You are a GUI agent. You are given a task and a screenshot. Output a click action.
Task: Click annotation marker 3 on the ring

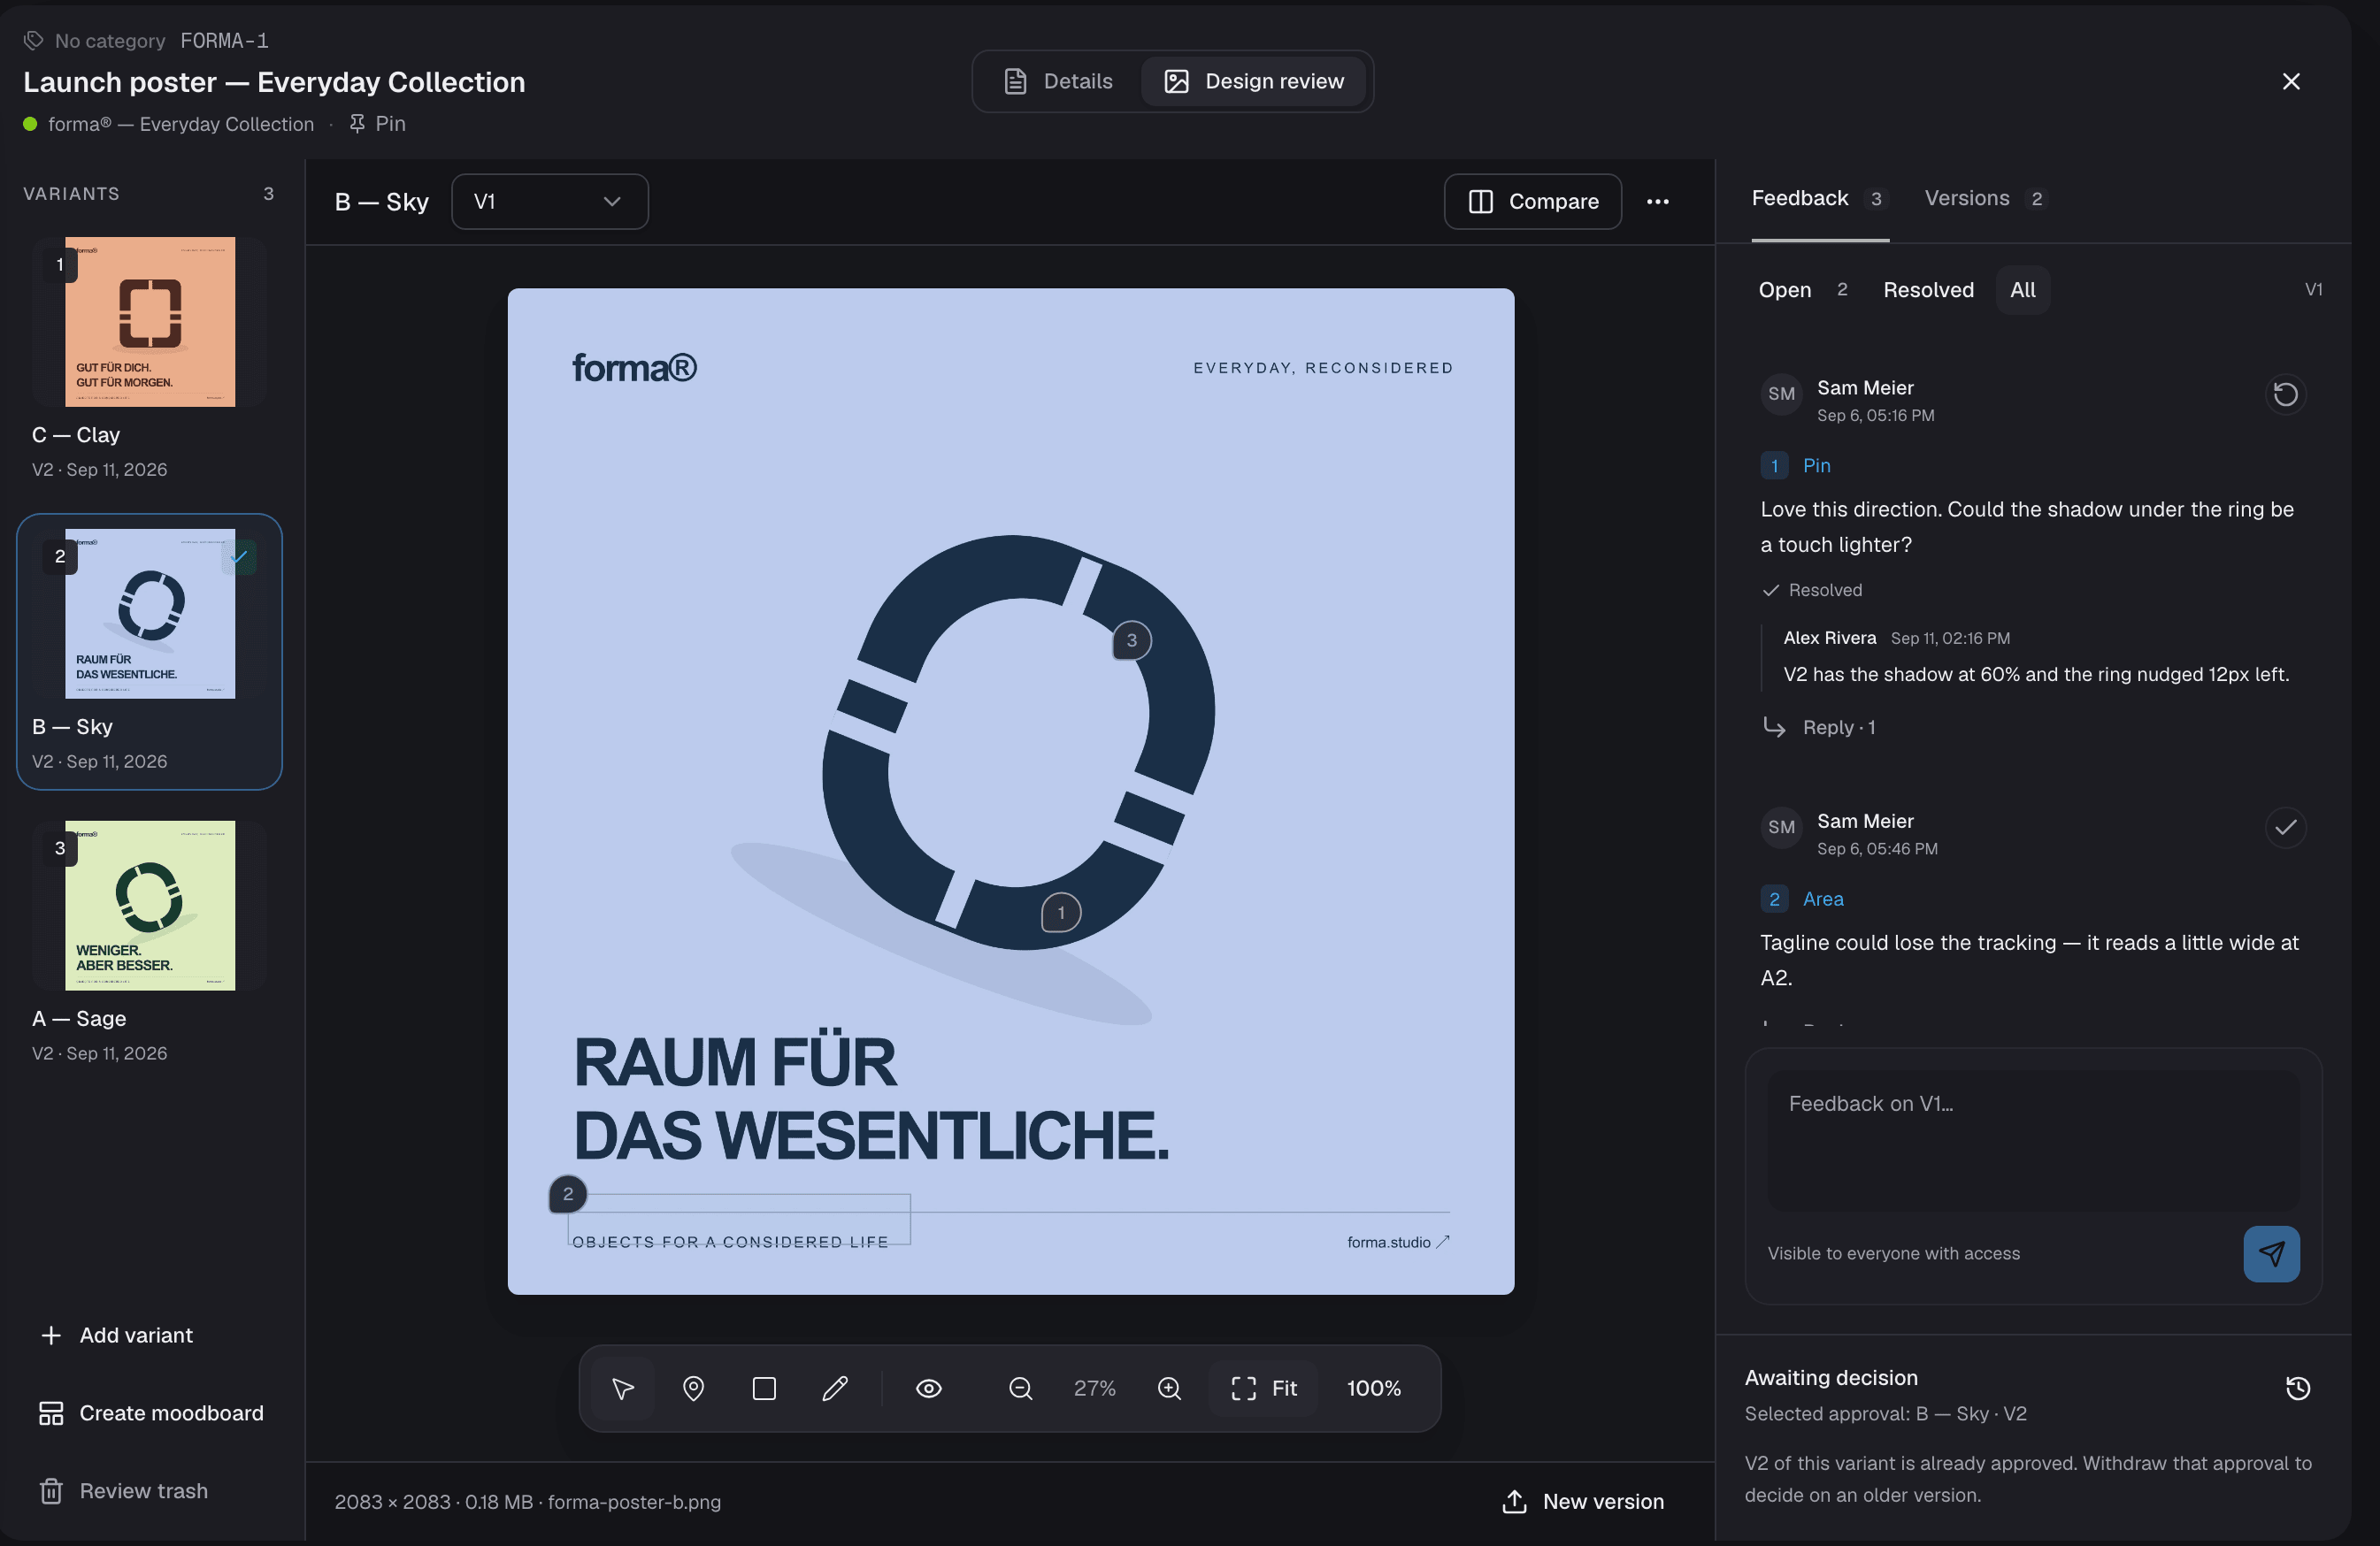pyautogui.click(x=1132, y=640)
